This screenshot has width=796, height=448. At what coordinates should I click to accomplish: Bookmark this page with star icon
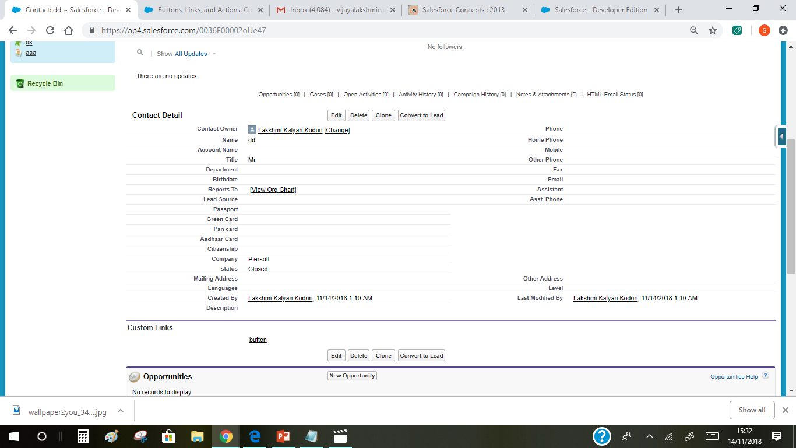point(712,30)
